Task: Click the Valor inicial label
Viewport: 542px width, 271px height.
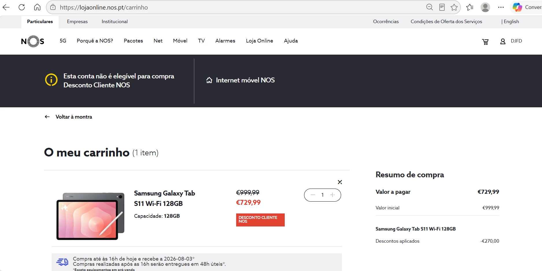Action: pyautogui.click(x=387, y=208)
